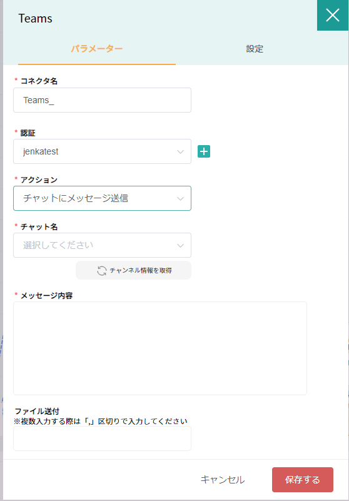Expand the 認証 dropdown chevron
The image size is (349, 501).
click(180, 151)
